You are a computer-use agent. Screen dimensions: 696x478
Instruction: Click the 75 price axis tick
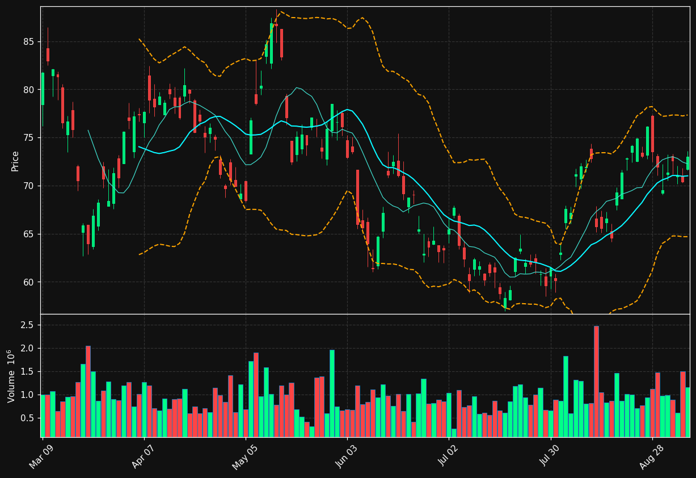[29, 138]
